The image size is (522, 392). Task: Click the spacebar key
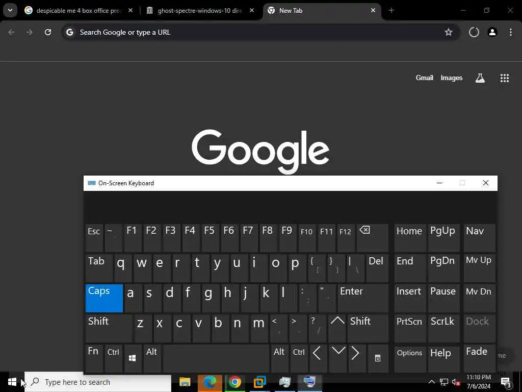[x=216, y=358]
